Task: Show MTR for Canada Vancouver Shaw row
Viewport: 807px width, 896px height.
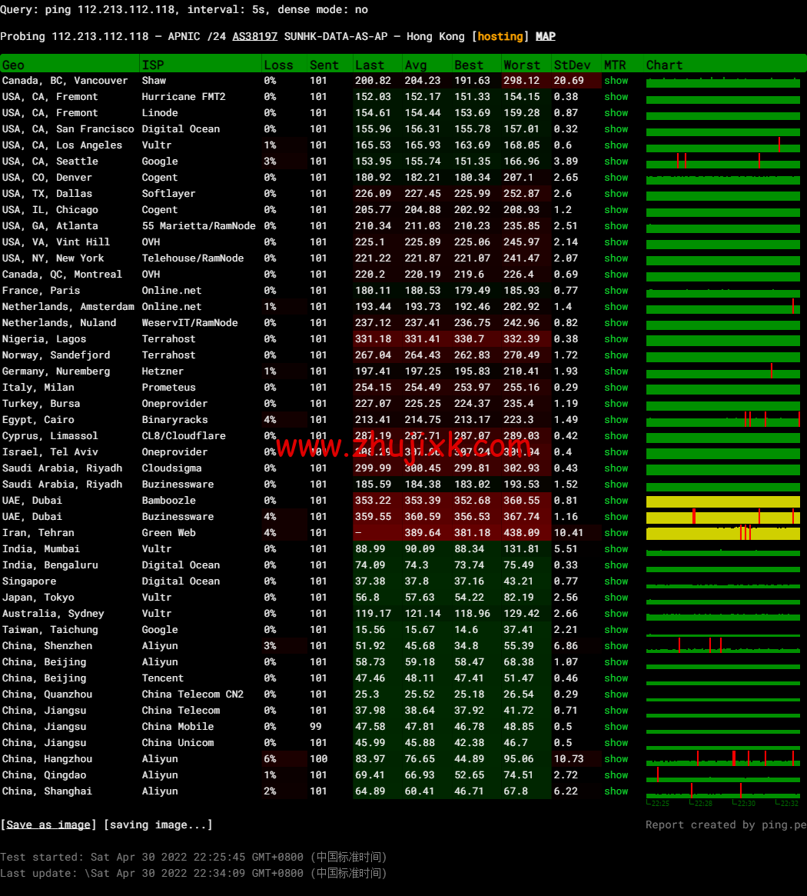Action: 616,81
